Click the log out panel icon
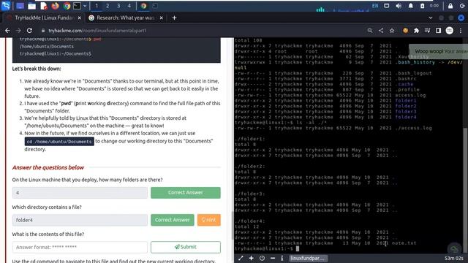The height and width of the screenshot is (263, 468). pyautogui.click(x=462, y=6)
